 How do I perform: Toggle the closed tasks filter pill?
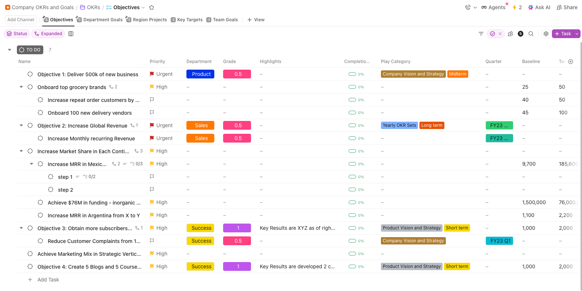(495, 34)
